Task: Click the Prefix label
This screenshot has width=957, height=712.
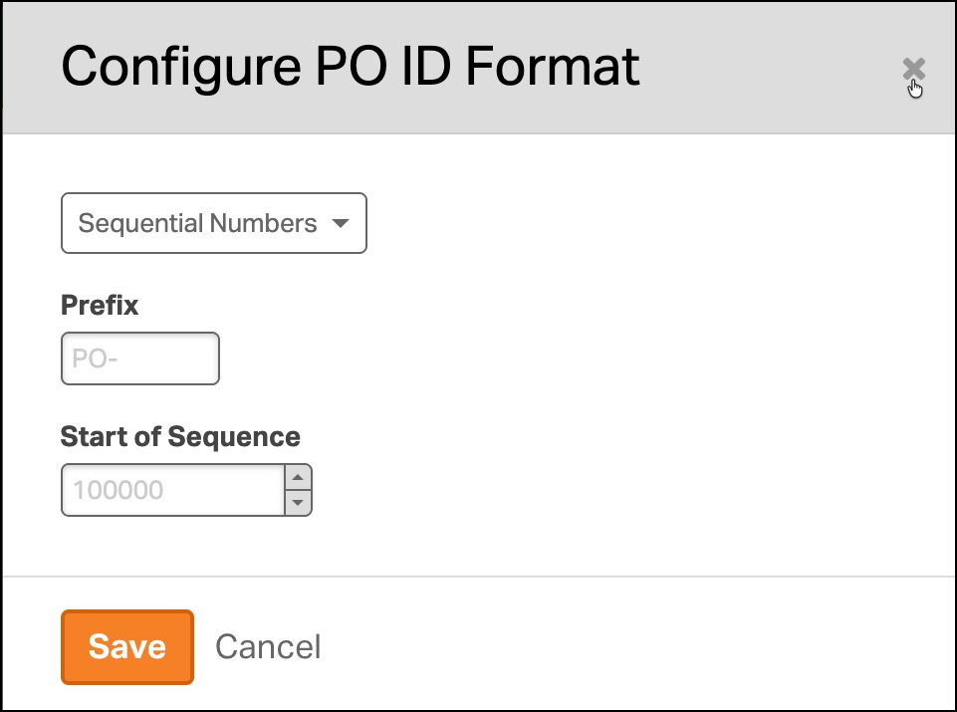Action: (100, 305)
